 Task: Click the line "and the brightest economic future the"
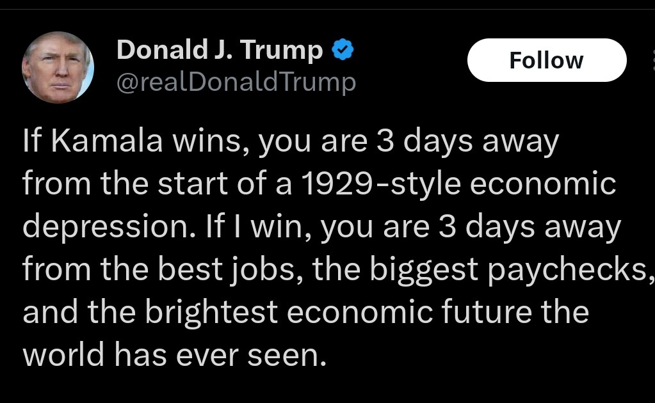(305, 312)
